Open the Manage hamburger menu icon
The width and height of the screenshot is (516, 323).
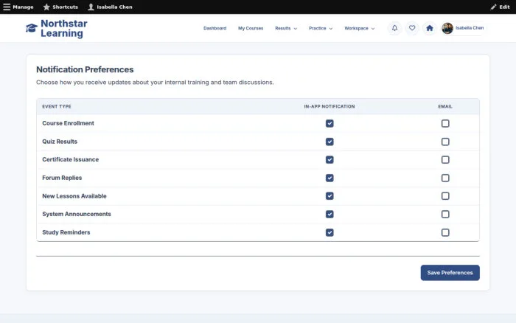(x=7, y=7)
